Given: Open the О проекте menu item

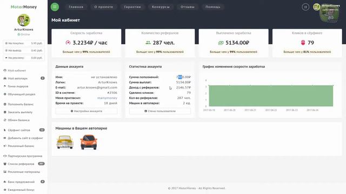Looking at the screenshot, I should click(103, 7).
